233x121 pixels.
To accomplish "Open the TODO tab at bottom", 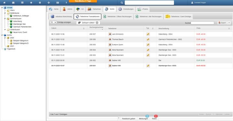I will coord(154,119).
